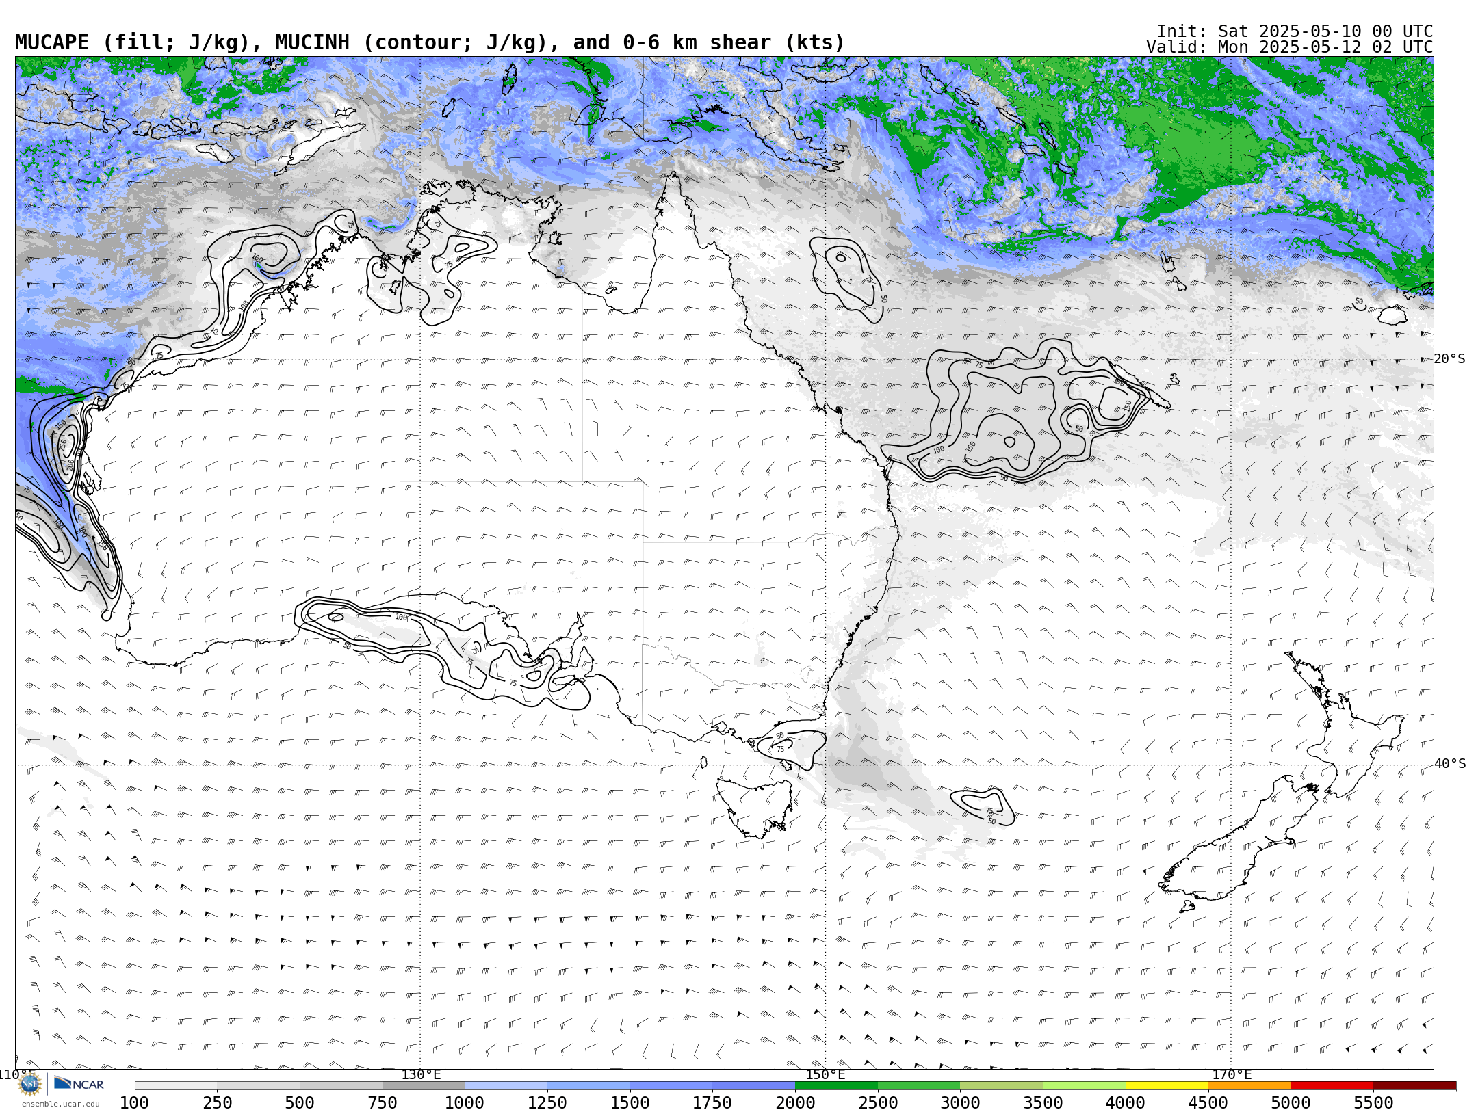Click the 40°S latitude label
The image size is (1478, 1112).
[1450, 764]
